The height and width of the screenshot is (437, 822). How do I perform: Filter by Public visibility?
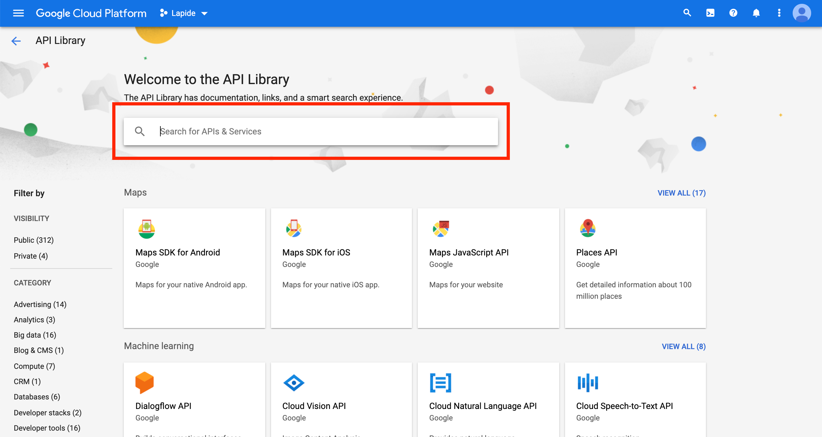coord(33,240)
